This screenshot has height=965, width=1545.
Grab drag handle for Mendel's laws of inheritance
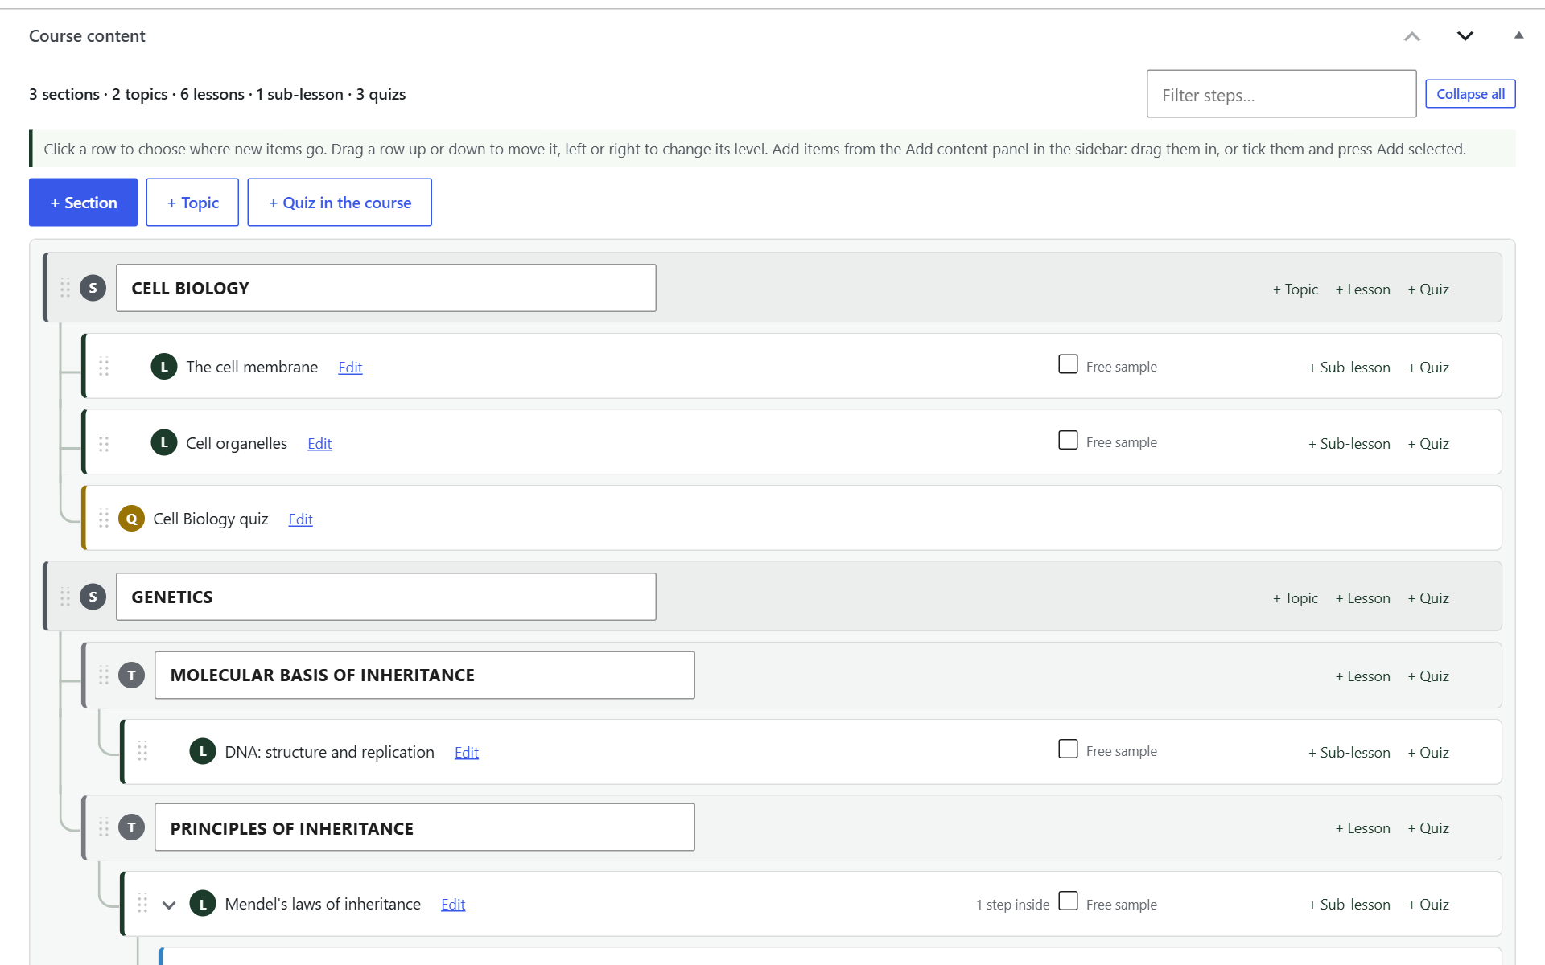(142, 904)
